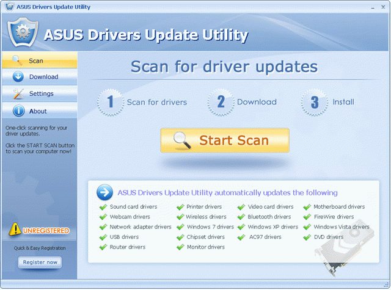Click the title bar app icon
This screenshot has width=391, height=290.
[10, 7]
